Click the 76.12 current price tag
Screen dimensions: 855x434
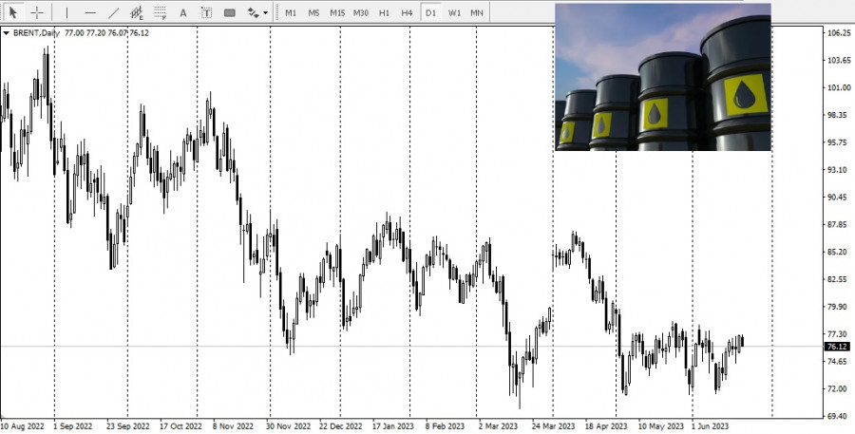[x=837, y=347]
